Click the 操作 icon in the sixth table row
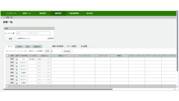Image resolution: width=179 pixels, height=101 pixels. point(17,76)
